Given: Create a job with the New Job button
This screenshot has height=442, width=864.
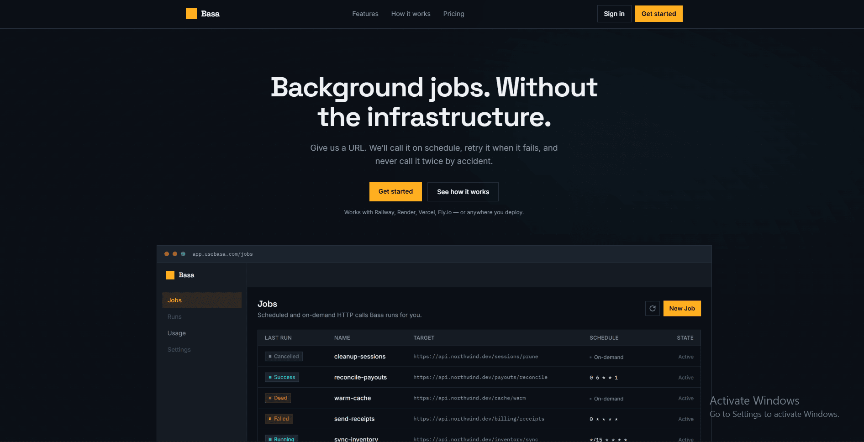Looking at the screenshot, I should click(x=682, y=309).
